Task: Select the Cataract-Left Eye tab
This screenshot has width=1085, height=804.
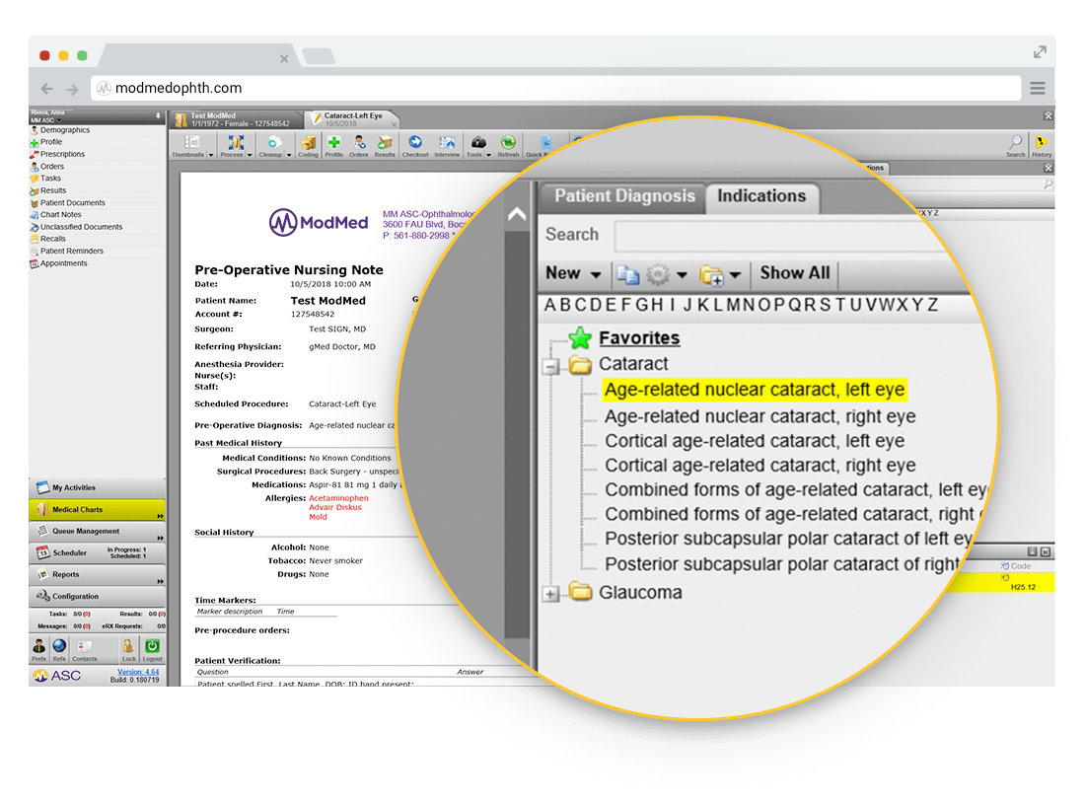Action: coord(353,119)
